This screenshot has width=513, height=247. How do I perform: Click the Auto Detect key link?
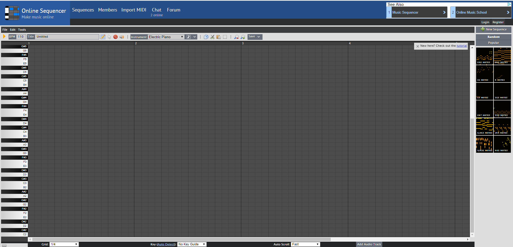pyautogui.click(x=166, y=244)
